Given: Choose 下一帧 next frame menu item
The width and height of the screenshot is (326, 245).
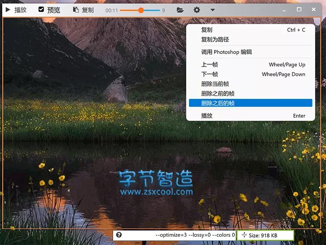Looking at the screenshot, I should click(x=251, y=74).
